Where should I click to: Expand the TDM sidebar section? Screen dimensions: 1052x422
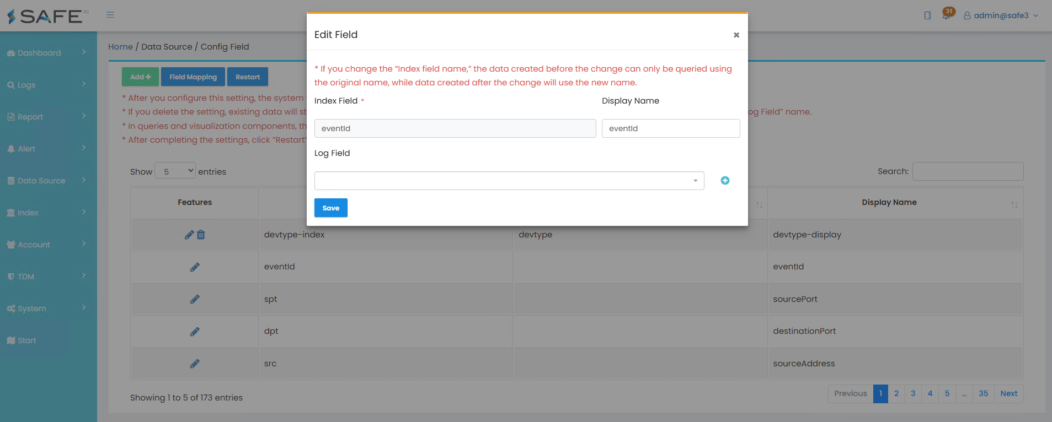[x=48, y=277]
